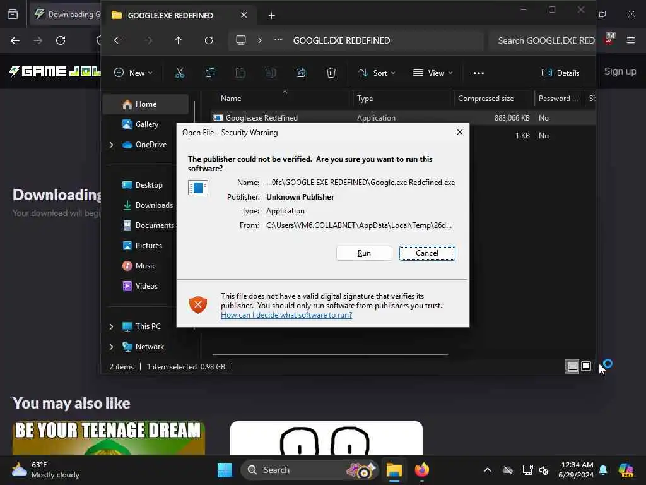Click the Firefox extension icon with 14 badge
This screenshot has width=646, height=485.
(x=609, y=39)
